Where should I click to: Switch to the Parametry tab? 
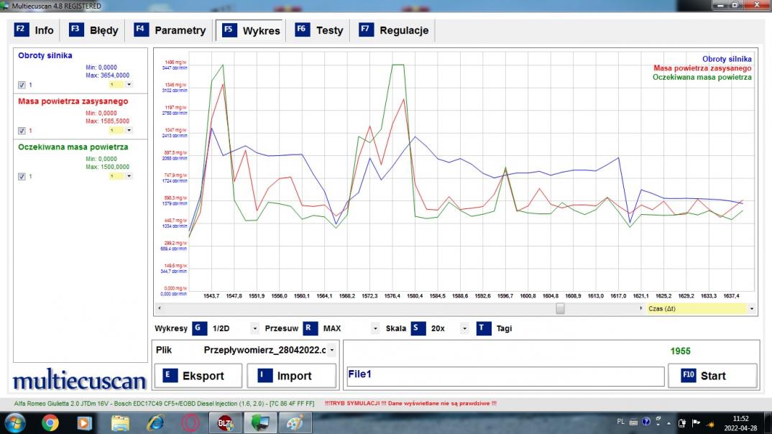[171, 30]
